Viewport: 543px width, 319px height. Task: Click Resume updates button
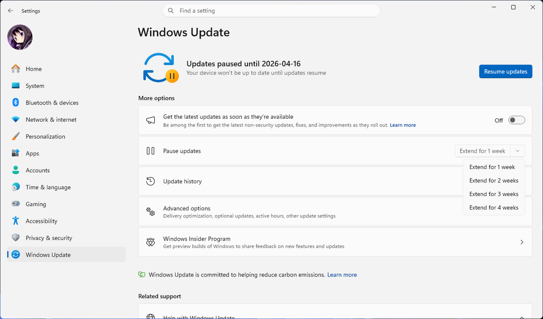[505, 72]
